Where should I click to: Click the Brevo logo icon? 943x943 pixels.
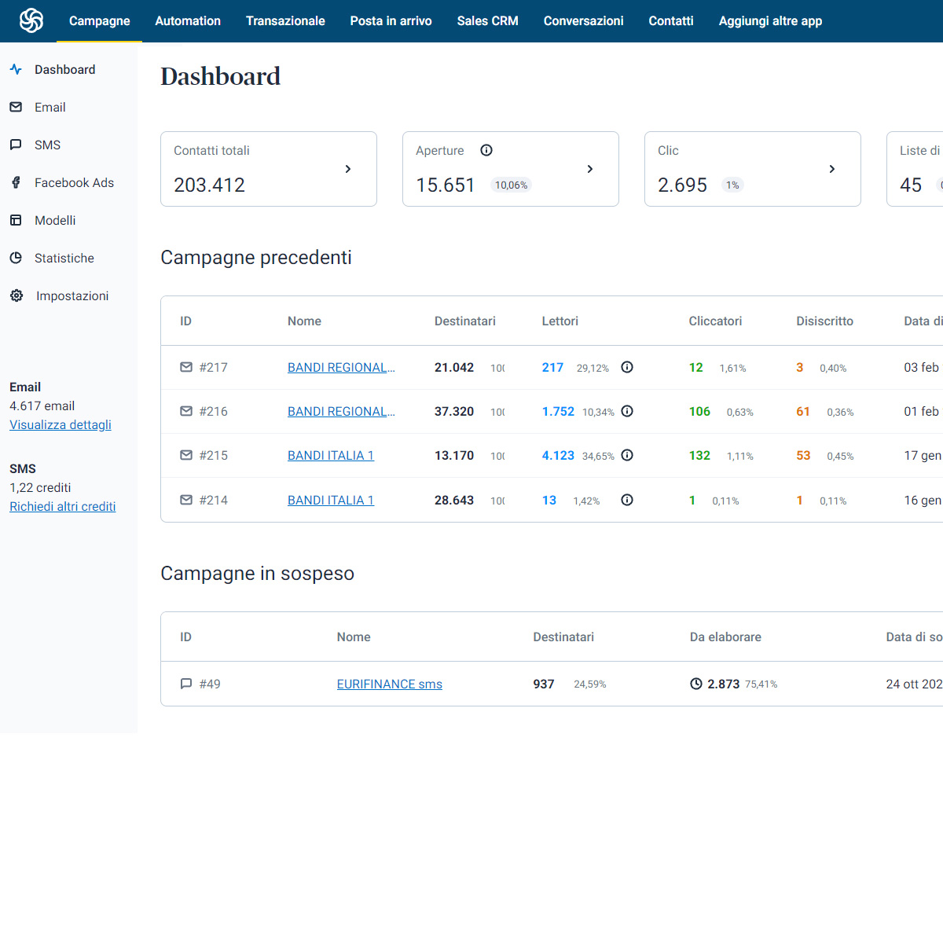pyautogui.click(x=31, y=20)
